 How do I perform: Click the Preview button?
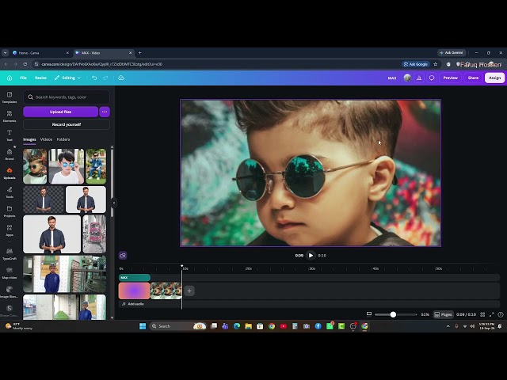(451, 78)
